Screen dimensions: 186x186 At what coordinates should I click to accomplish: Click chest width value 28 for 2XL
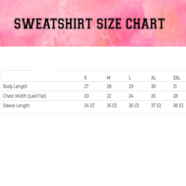click(x=175, y=96)
